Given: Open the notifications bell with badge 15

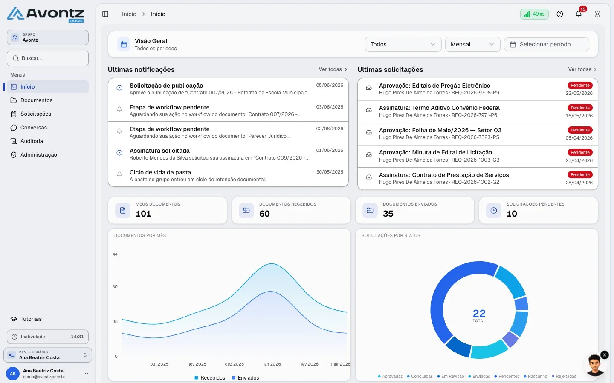Looking at the screenshot, I should click(579, 14).
